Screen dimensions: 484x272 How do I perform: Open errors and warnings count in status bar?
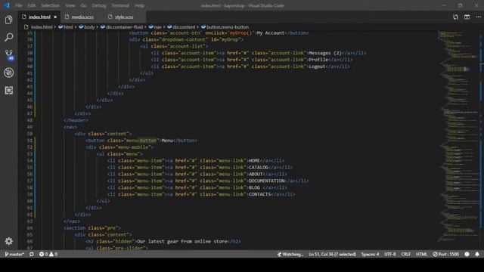click(x=48, y=254)
